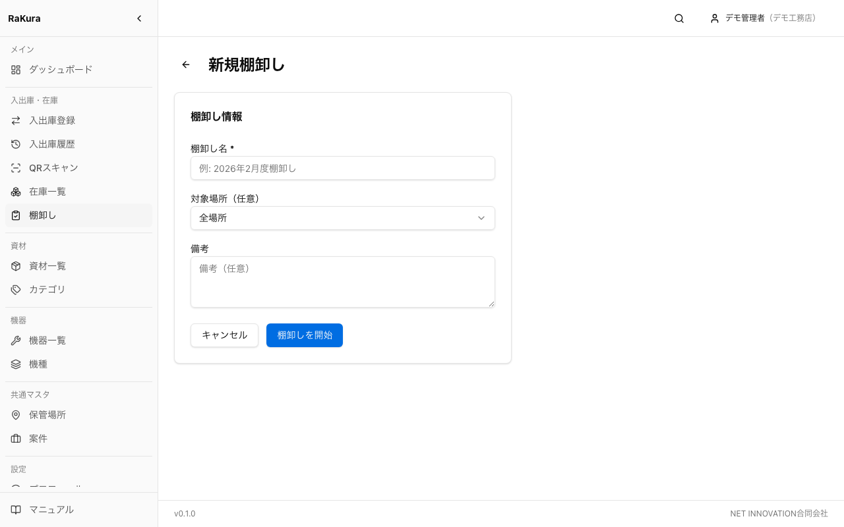844x527 pixels.
Task: Select 資材一覧 from the sidebar
Action: point(79,266)
